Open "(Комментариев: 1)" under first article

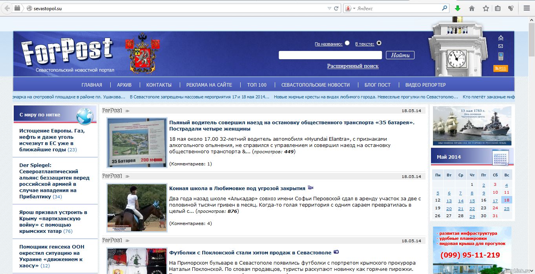[x=190, y=164]
